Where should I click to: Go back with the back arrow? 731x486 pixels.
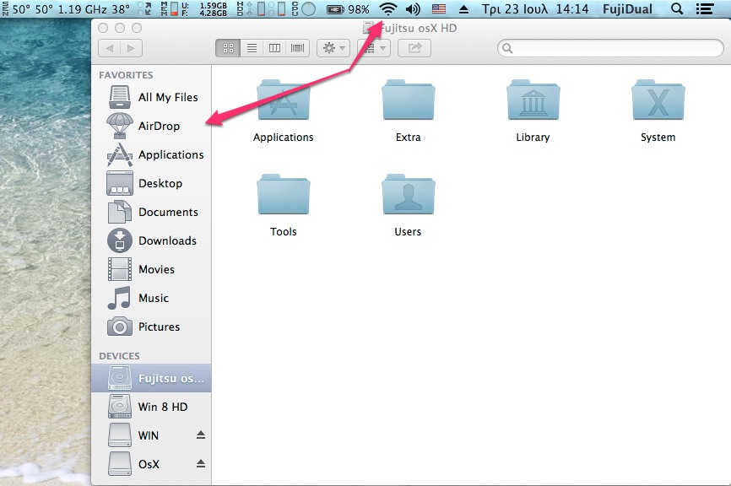(x=110, y=48)
